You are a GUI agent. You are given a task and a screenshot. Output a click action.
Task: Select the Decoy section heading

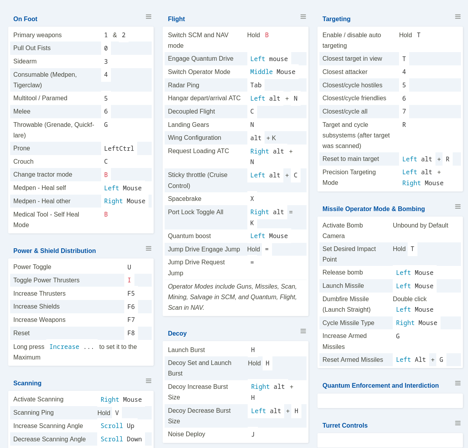(x=177, y=333)
